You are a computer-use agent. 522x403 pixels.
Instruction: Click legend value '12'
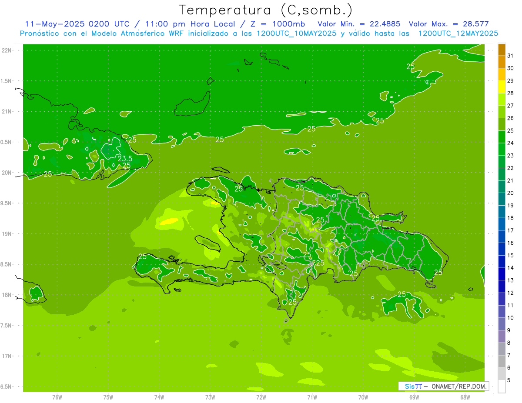tap(511, 293)
